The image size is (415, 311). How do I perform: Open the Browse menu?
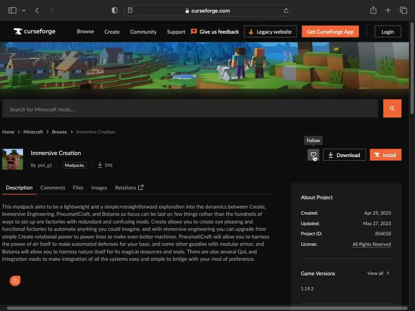[x=85, y=32]
